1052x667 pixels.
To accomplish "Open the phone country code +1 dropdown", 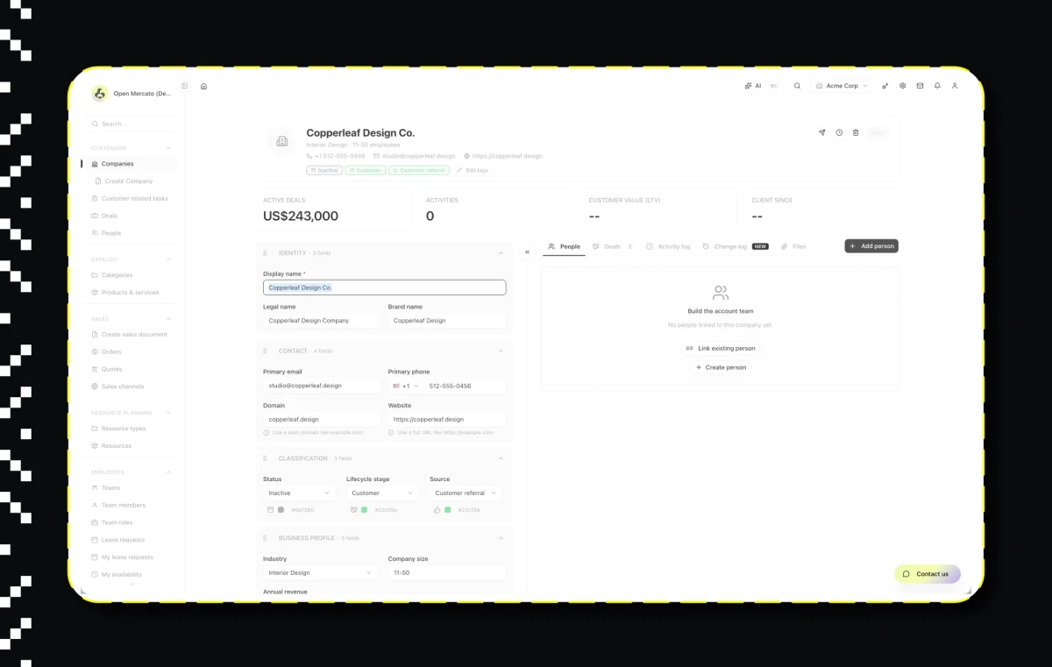I will 405,386.
